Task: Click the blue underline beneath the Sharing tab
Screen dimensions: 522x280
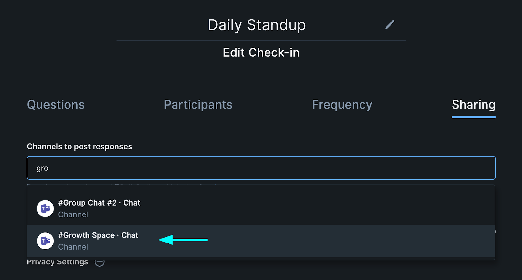Action: point(474,117)
